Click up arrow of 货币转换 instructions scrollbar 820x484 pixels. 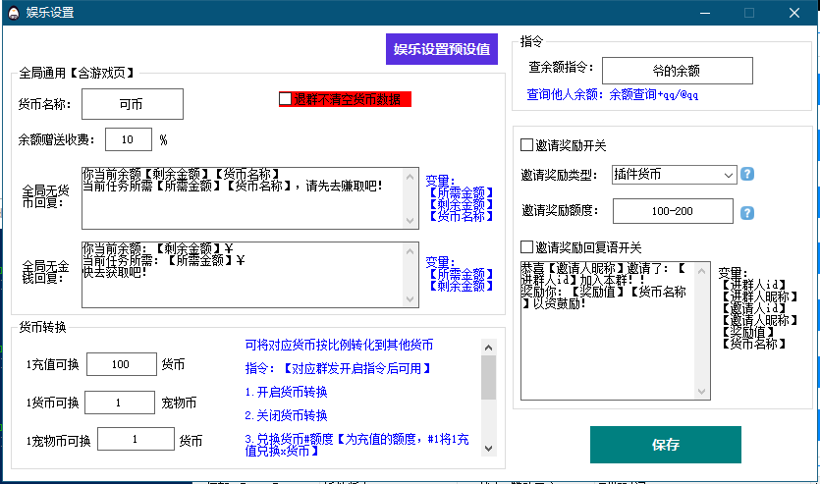[488, 348]
